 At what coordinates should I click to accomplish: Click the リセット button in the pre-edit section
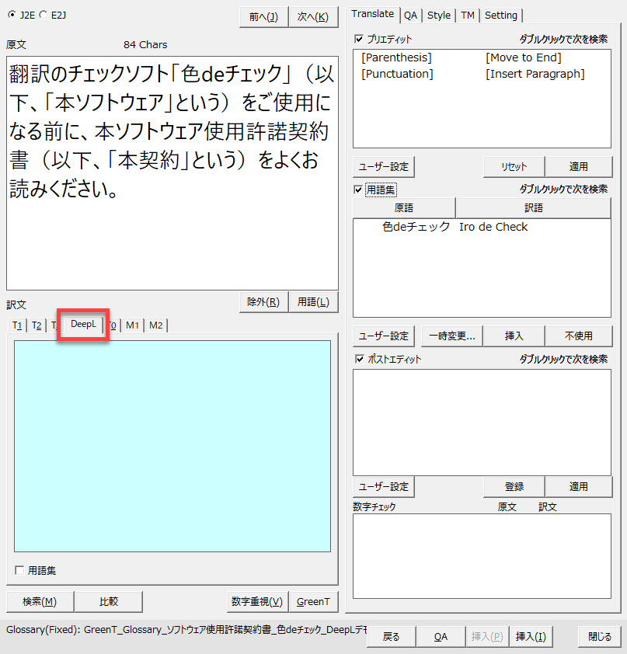point(514,166)
